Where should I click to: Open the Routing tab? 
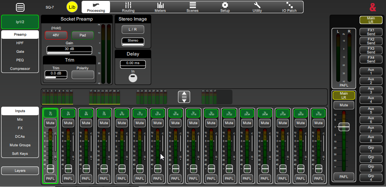point(128,7)
